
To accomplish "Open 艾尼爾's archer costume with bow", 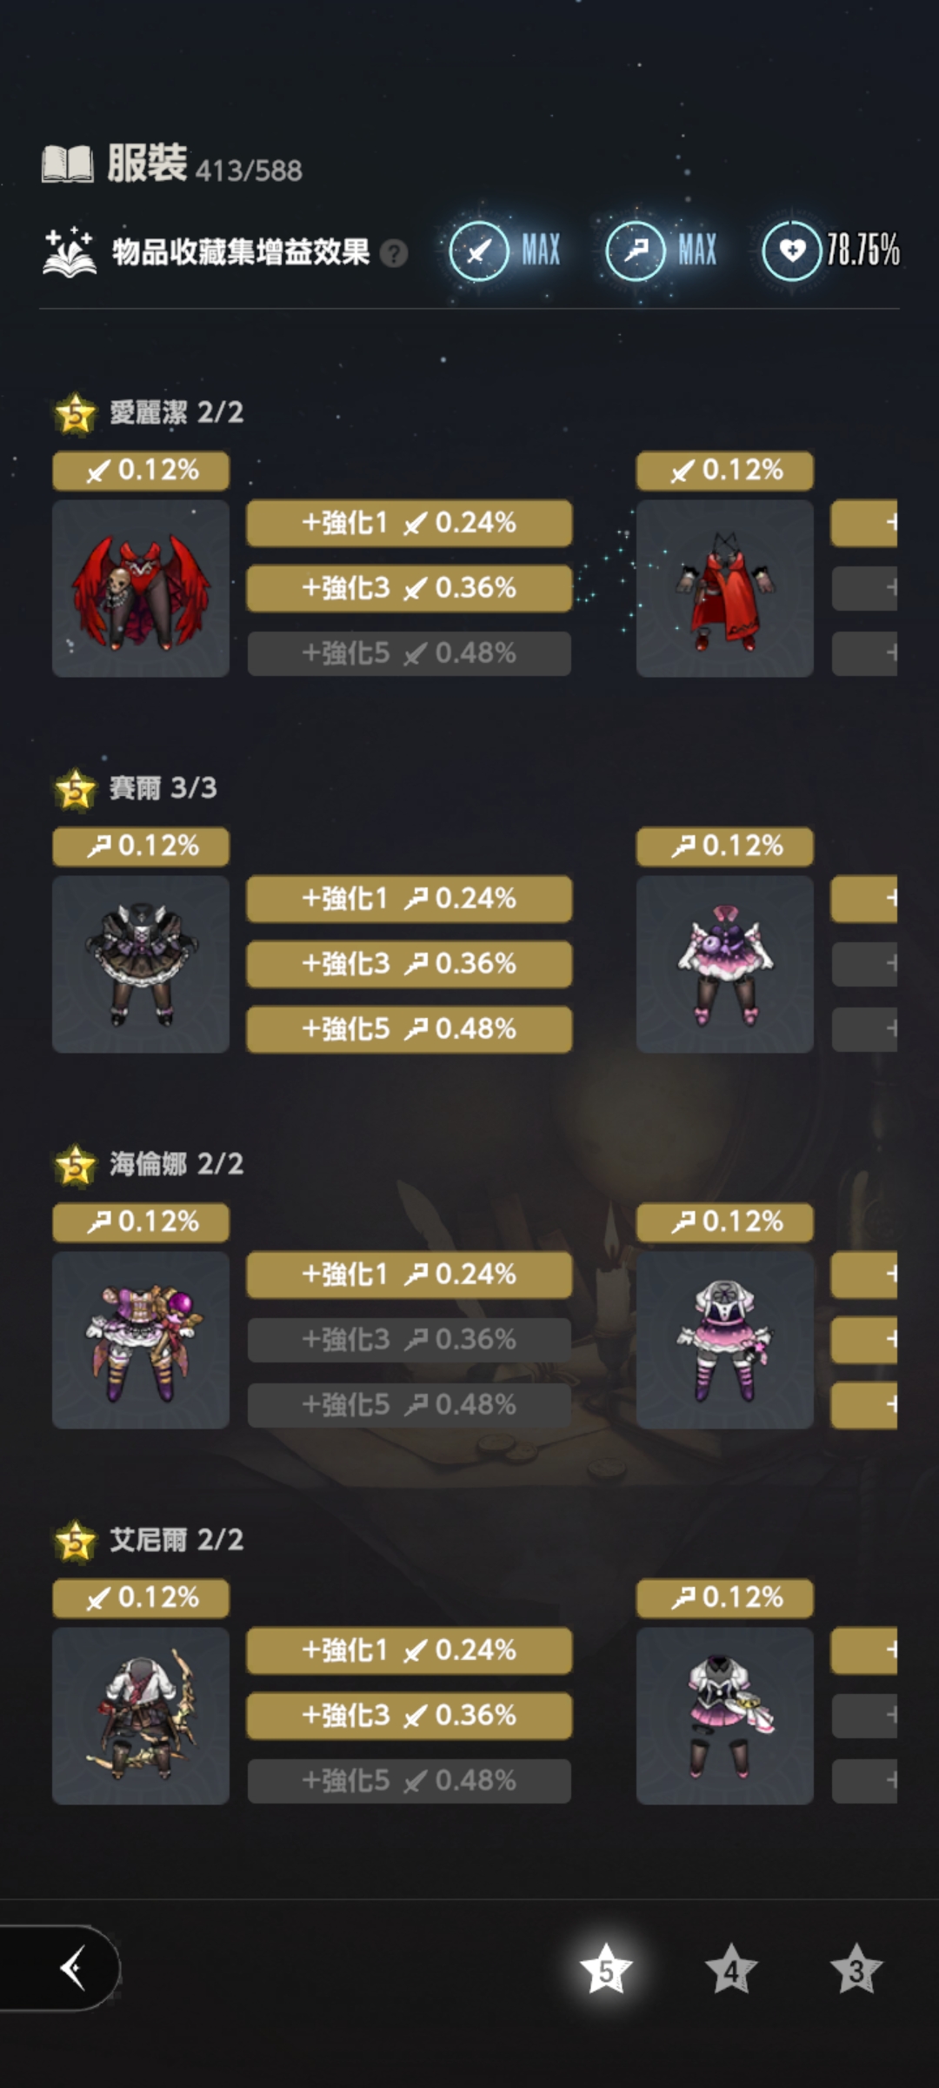I will coord(141,1716).
